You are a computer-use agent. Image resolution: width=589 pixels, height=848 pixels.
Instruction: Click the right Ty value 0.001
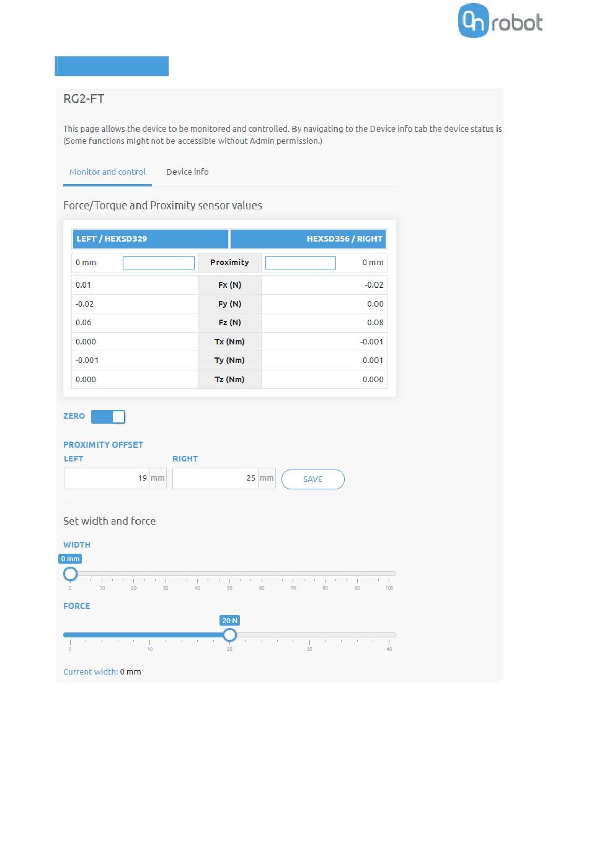pyautogui.click(x=373, y=361)
